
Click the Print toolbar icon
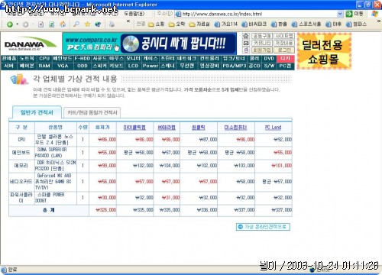click(x=112, y=24)
